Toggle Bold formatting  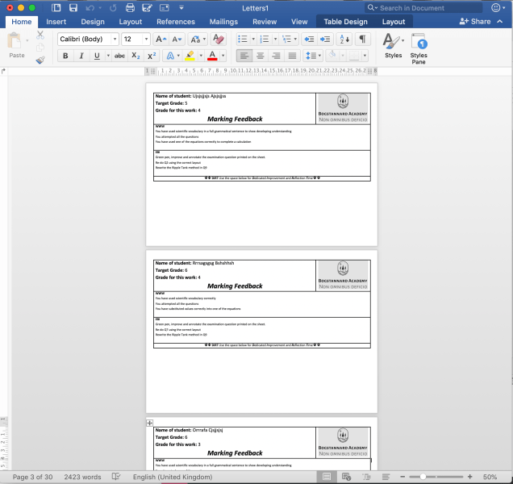click(65, 56)
